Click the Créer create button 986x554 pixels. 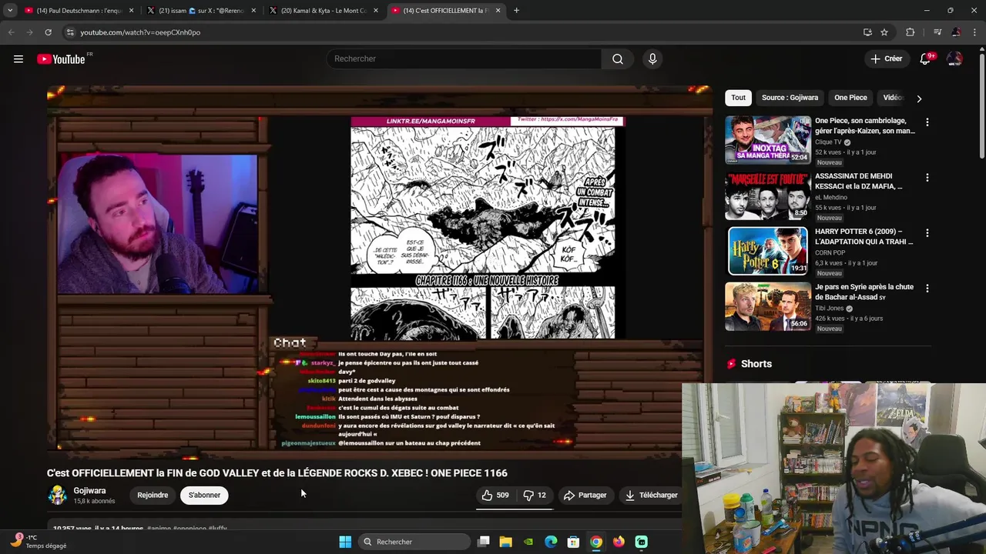(x=886, y=59)
